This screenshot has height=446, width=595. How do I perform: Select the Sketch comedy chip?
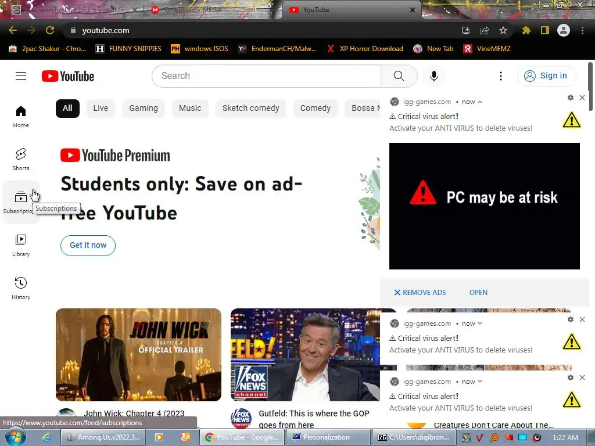click(x=251, y=108)
